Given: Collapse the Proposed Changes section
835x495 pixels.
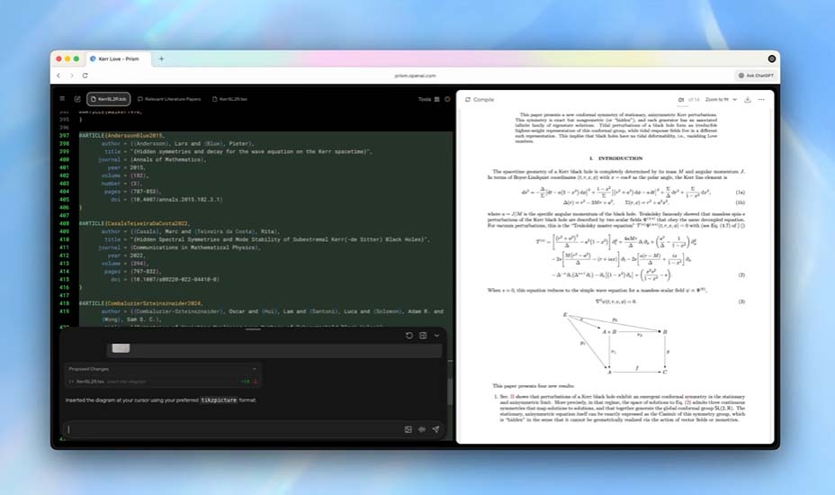Looking at the screenshot, I should click(x=254, y=369).
